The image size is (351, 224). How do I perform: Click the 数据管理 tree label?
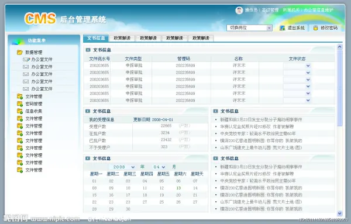click(x=34, y=53)
